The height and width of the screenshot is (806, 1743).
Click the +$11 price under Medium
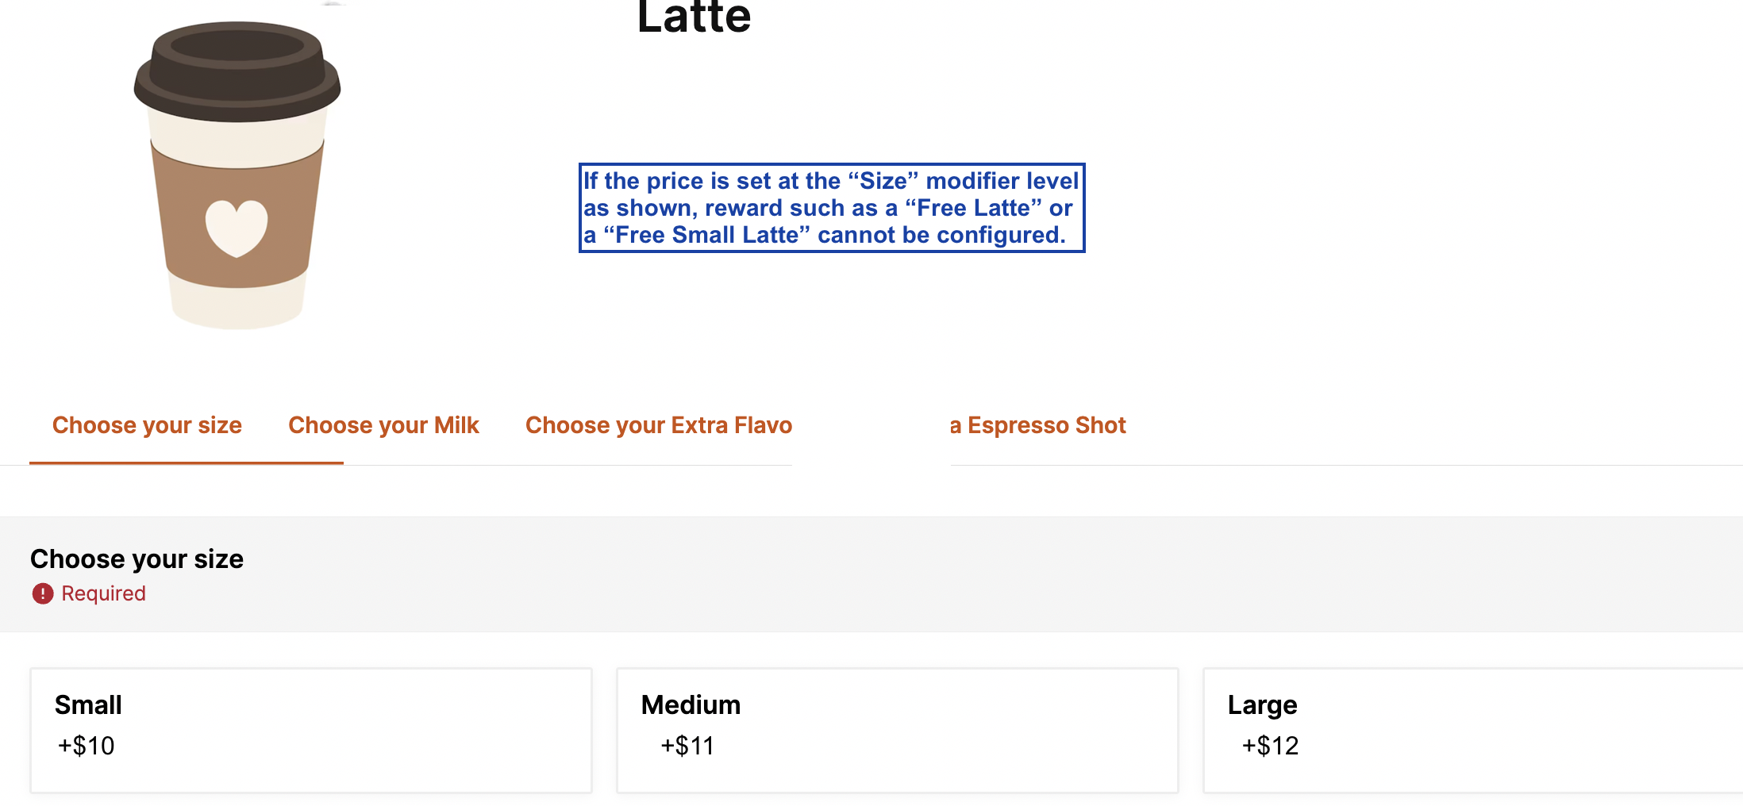pos(687,746)
